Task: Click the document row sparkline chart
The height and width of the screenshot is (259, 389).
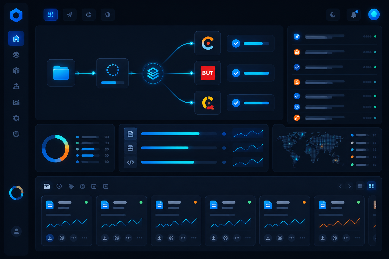Action: [x=248, y=134]
